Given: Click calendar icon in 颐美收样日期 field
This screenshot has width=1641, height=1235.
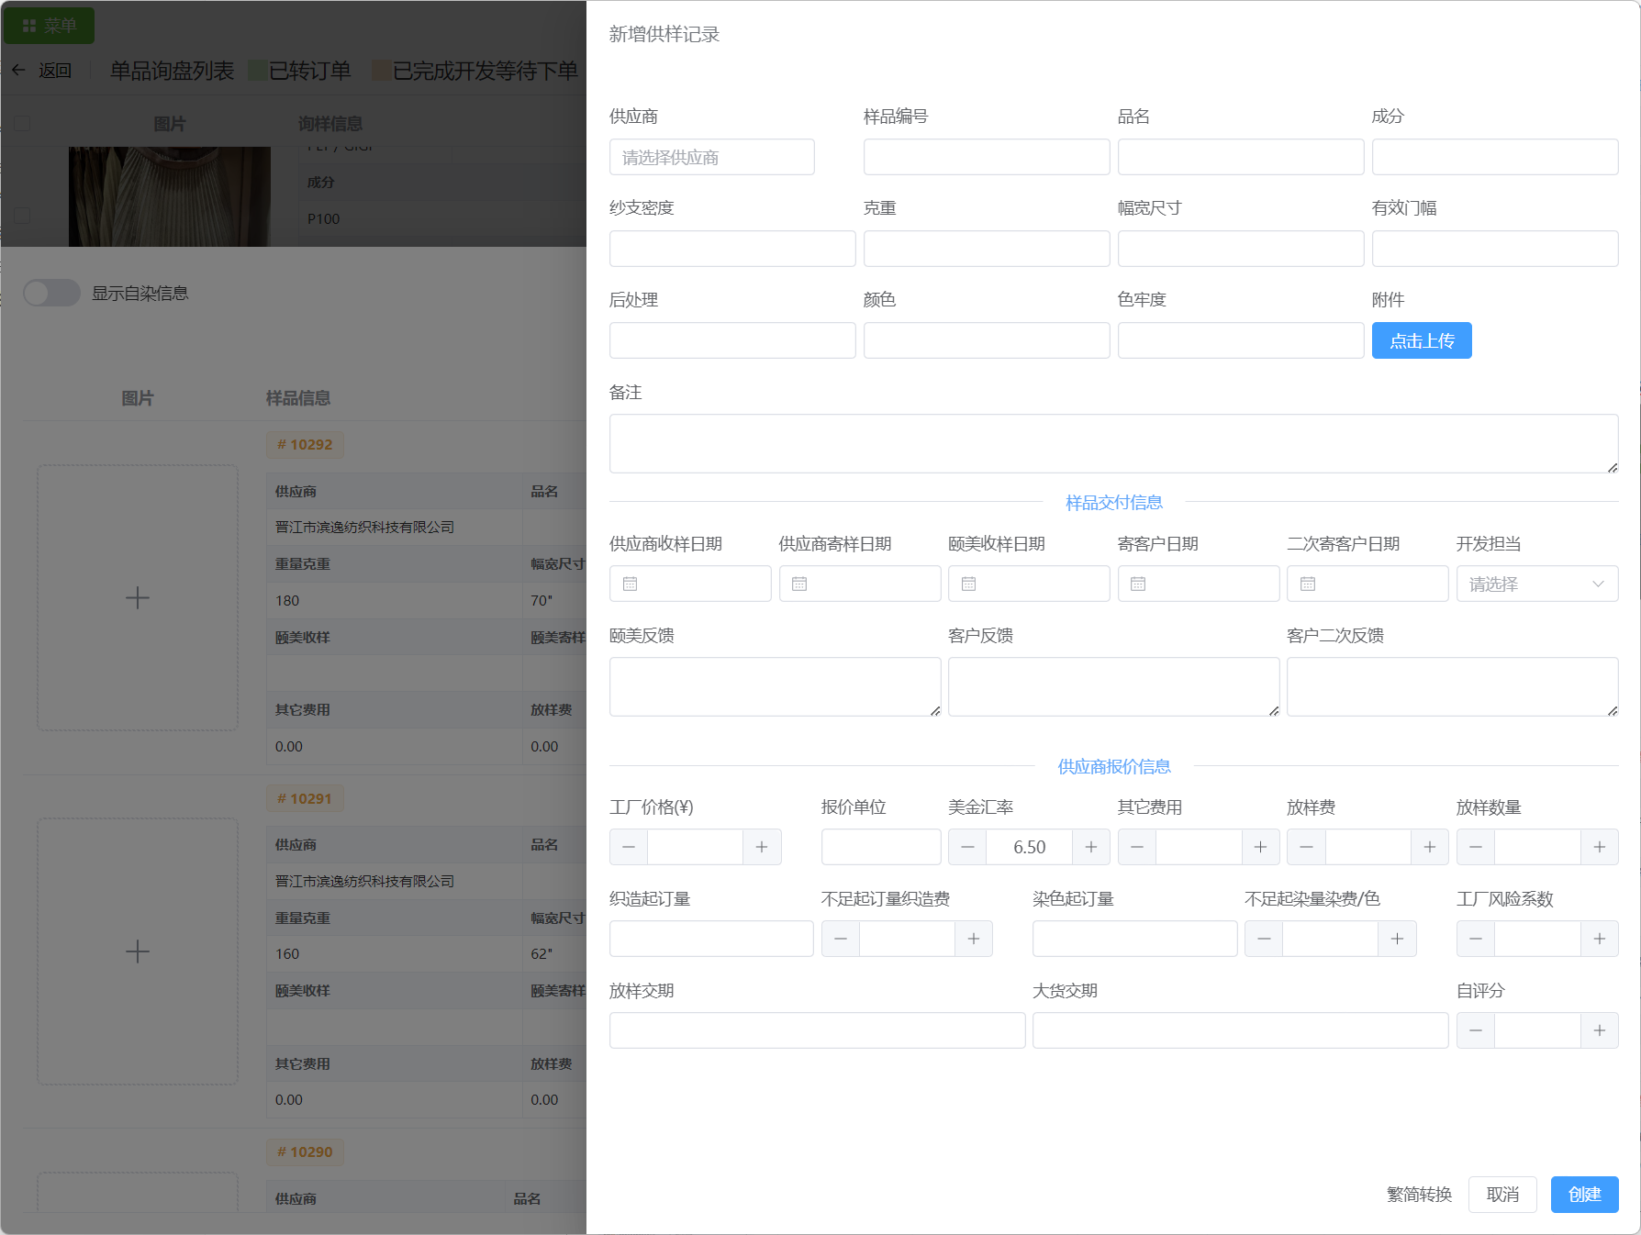Looking at the screenshot, I should pyautogui.click(x=968, y=584).
